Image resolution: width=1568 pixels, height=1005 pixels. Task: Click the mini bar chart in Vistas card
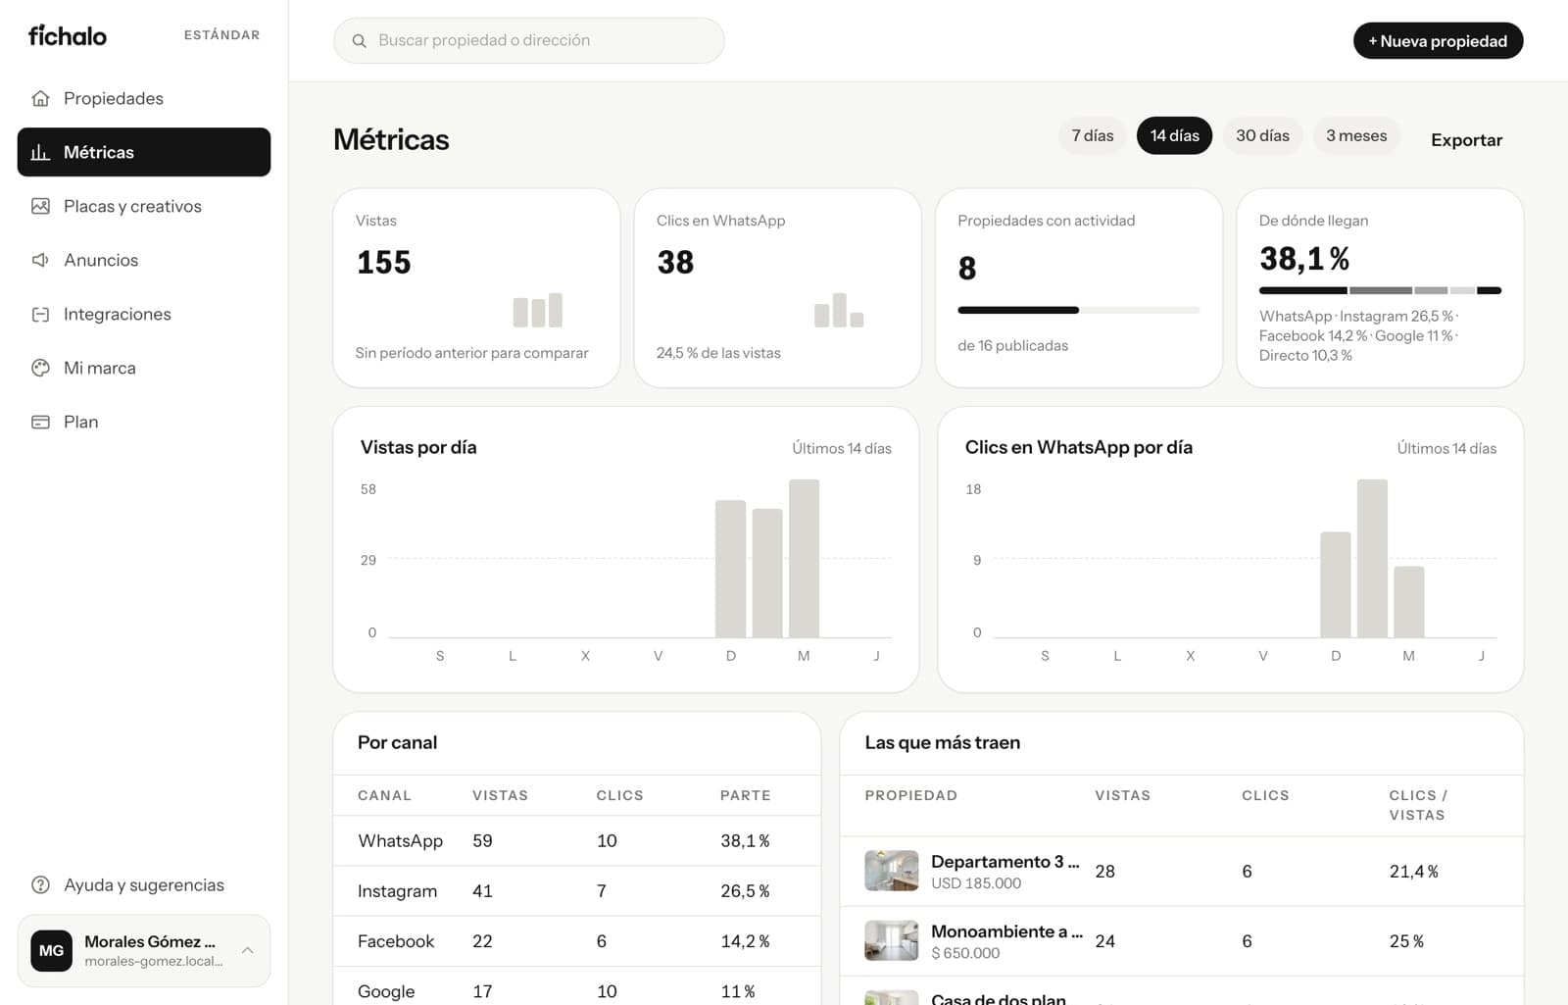tap(538, 310)
